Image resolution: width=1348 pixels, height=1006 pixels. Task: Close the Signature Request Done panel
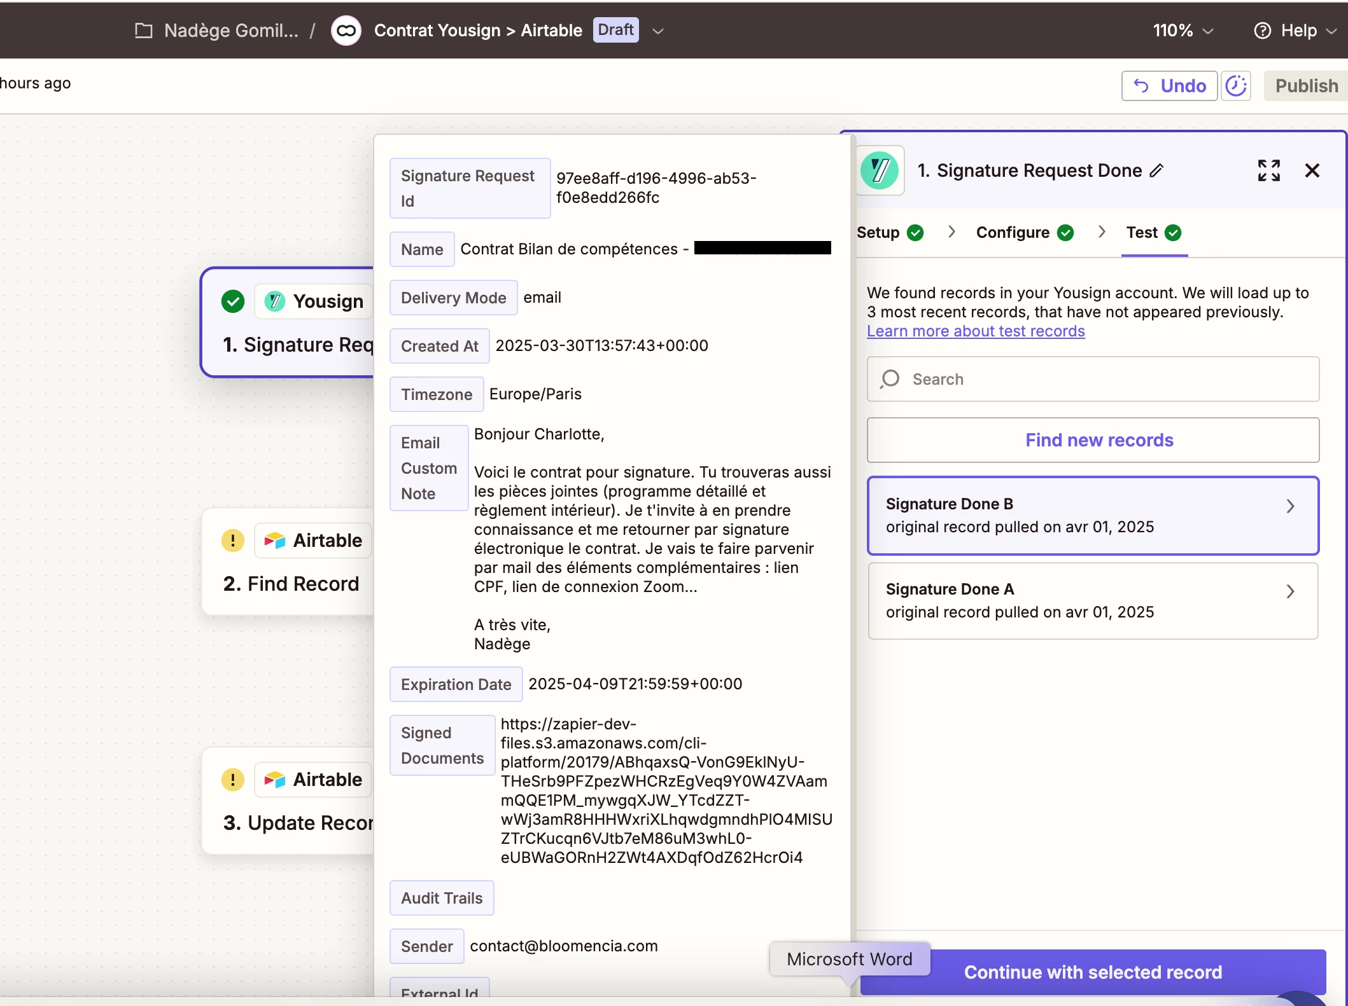pos(1312,170)
